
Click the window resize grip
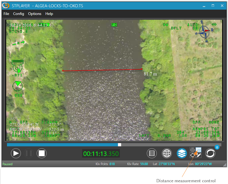click(225, 165)
